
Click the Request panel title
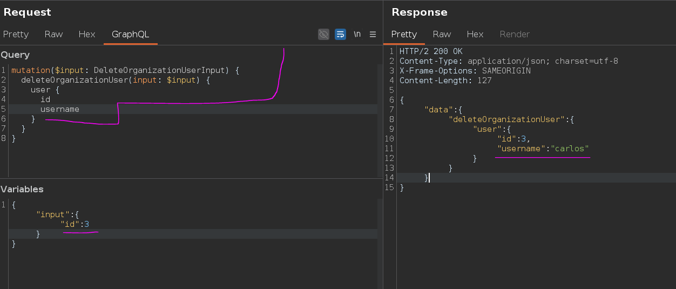[28, 12]
